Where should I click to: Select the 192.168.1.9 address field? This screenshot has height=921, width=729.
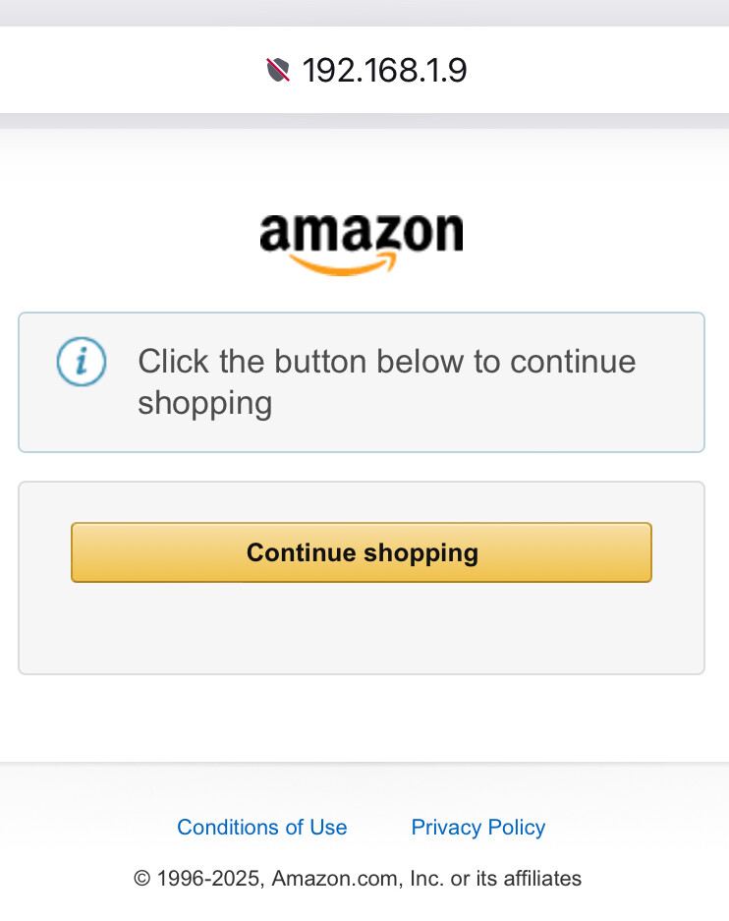point(384,70)
